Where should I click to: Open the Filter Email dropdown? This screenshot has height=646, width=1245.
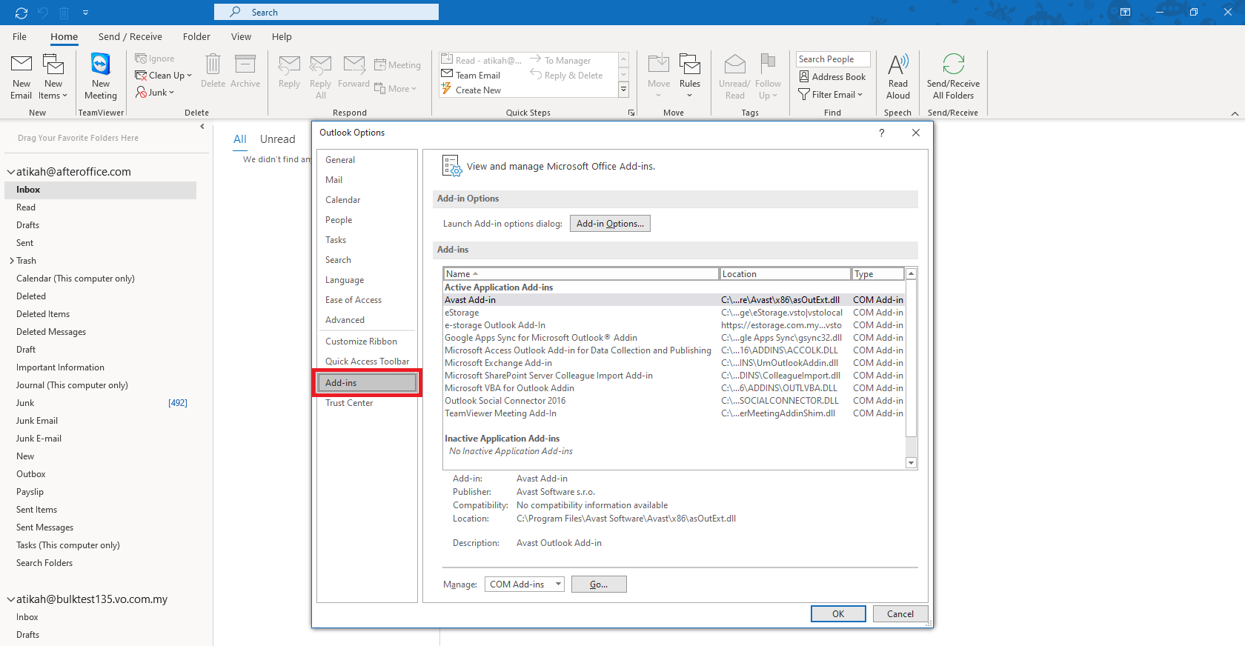point(831,95)
